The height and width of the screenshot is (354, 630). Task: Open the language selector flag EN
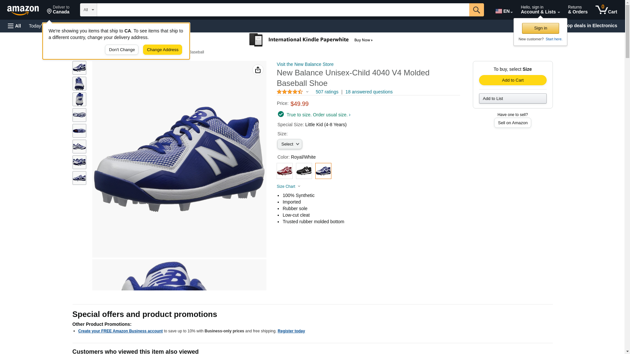[504, 11]
